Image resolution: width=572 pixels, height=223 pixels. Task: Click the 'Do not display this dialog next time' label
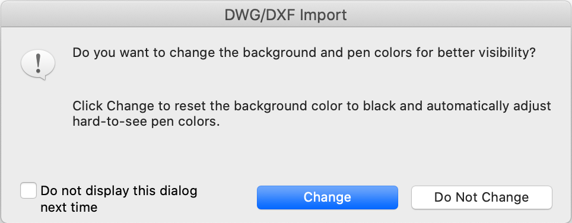point(119,199)
